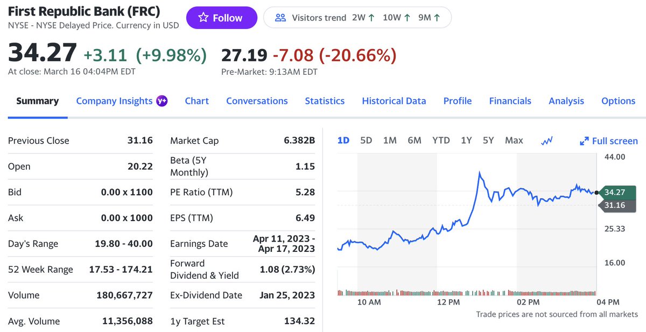Click the Day's Range value 19.80 - 40.00
This screenshot has width=646, height=332.
(x=124, y=244)
